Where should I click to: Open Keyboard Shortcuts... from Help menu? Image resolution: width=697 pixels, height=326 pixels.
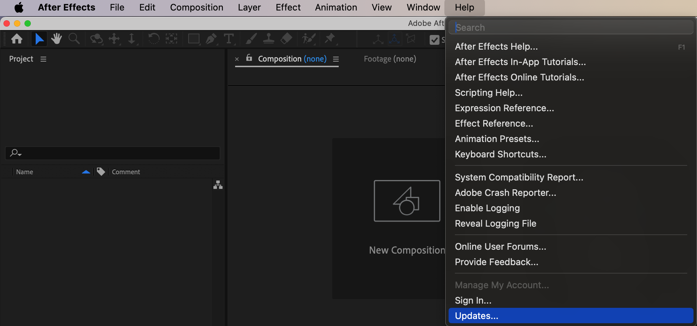coord(500,154)
